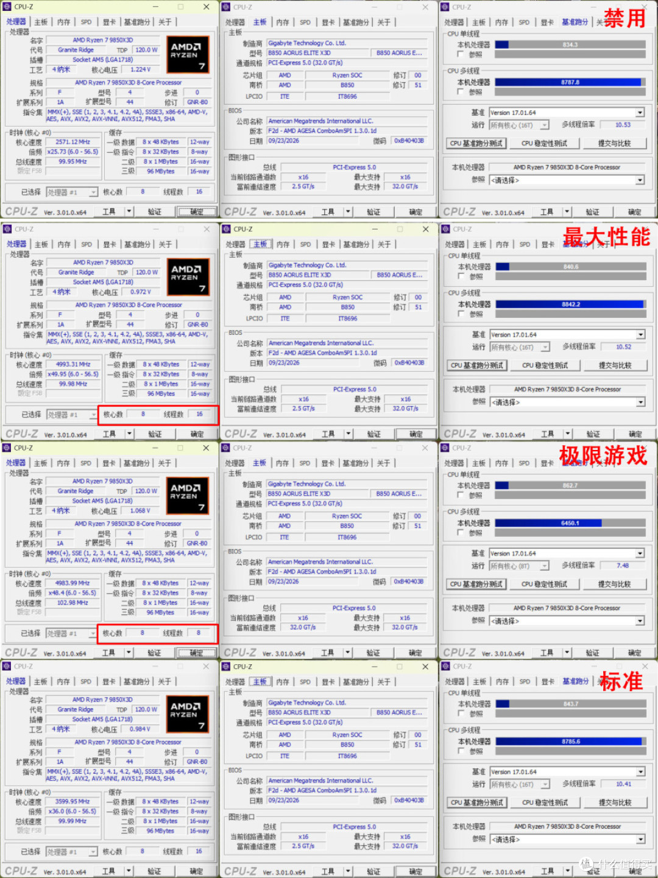Click 工具 dropdown arrow in the 2571.12 MHz window
The width and height of the screenshot is (658, 878).
129,211
